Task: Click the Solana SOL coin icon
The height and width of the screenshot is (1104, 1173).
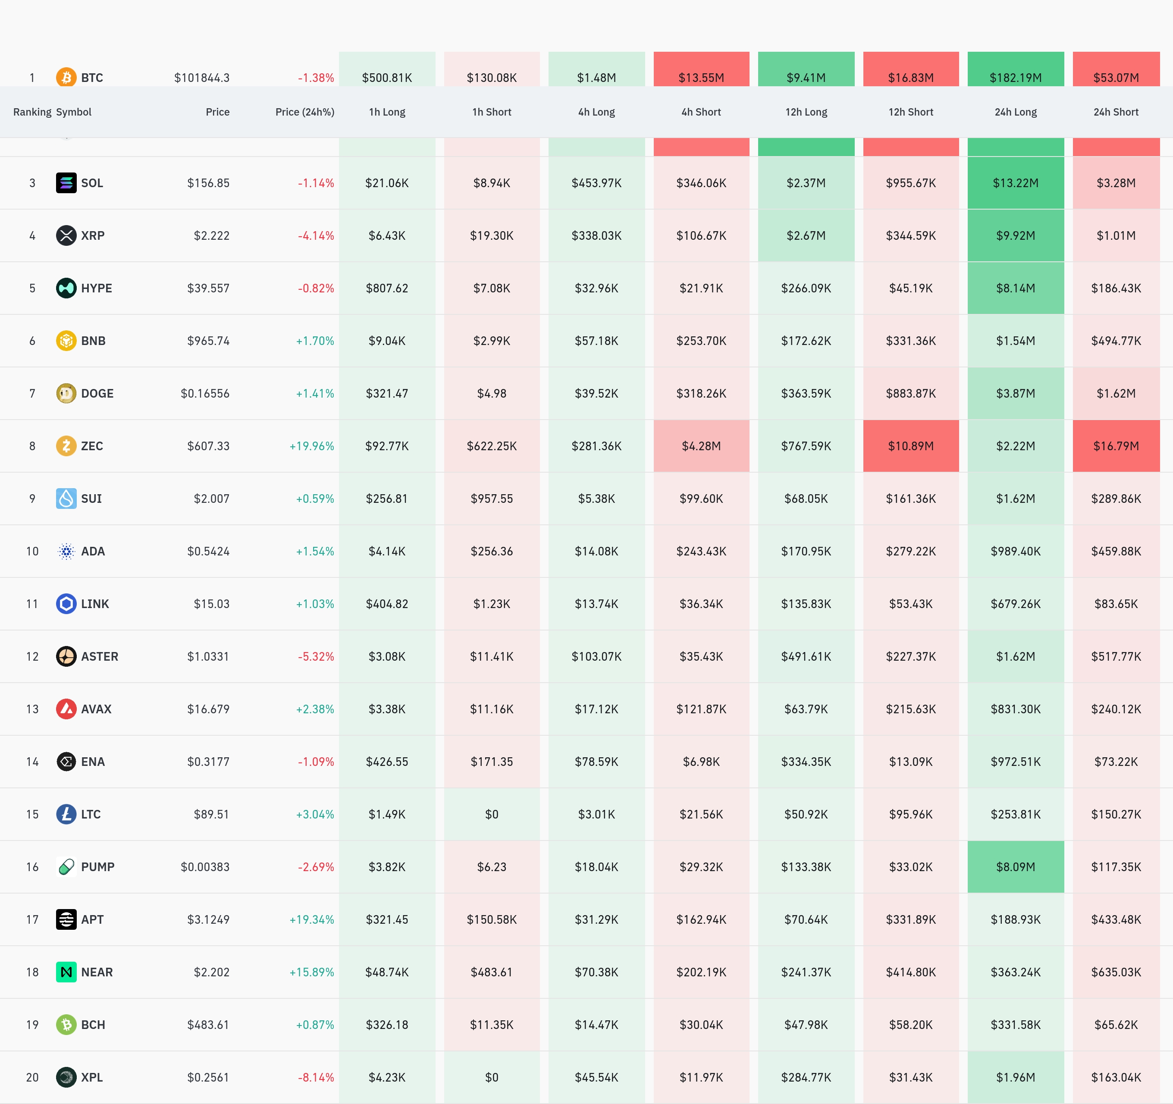Action: 66,183
